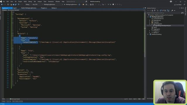Collapse the WriteTo section fold marker
Screen dimensions: 187x105
pos(13,34)
